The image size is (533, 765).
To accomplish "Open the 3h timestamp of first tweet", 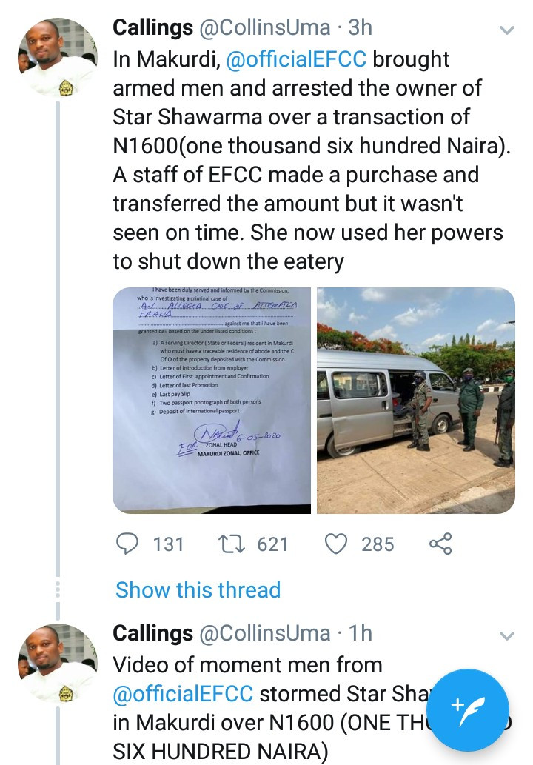I will coord(360,28).
